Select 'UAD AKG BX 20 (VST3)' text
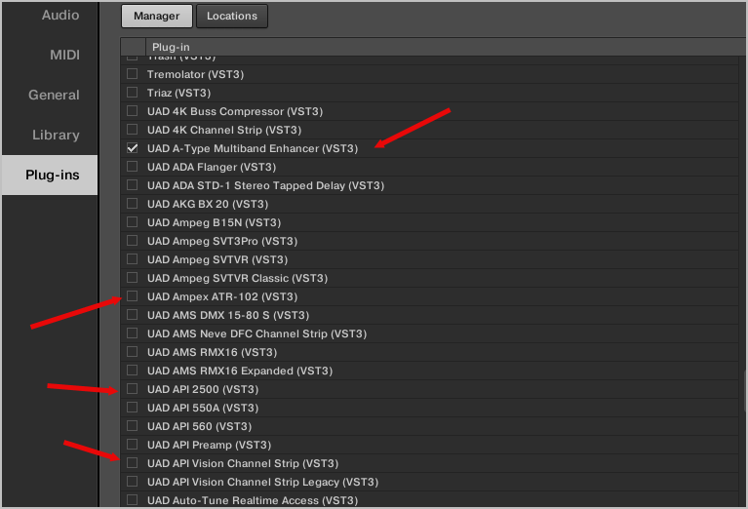This screenshot has width=748, height=509. pos(208,204)
